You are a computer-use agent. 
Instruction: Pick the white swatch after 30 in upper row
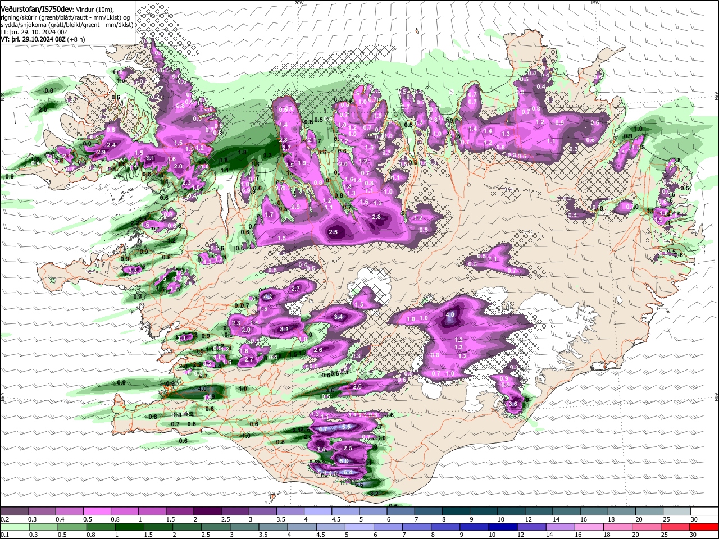[x=704, y=511]
